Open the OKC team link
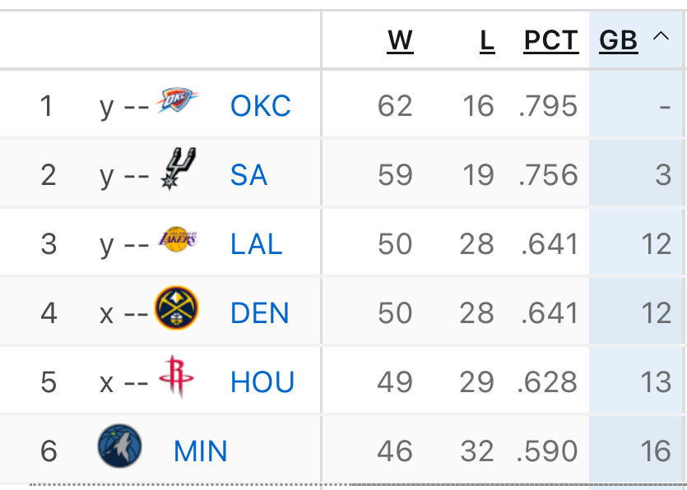687x490 pixels. click(260, 106)
